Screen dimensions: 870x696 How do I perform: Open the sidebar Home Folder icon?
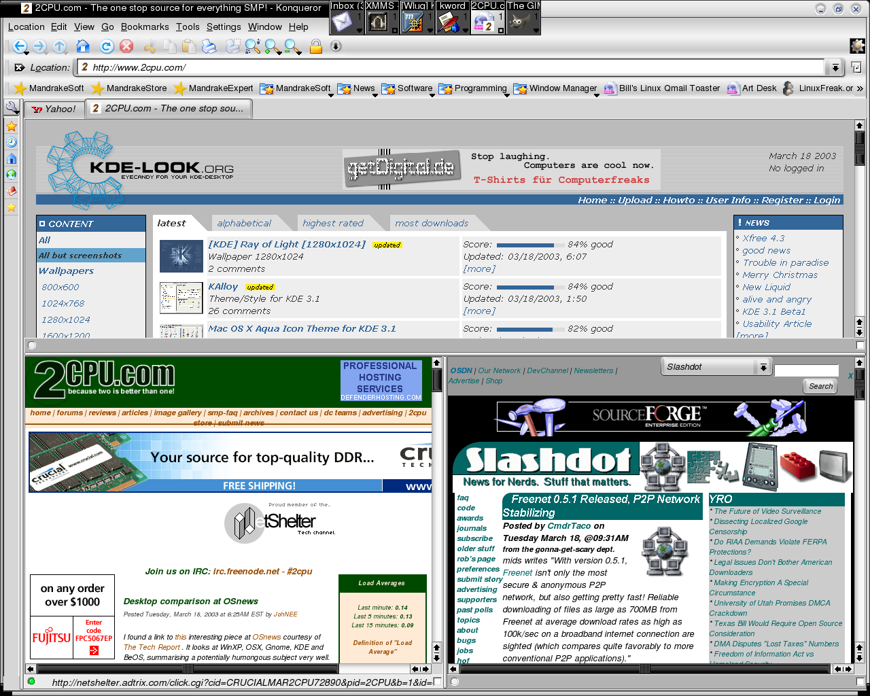click(x=12, y=158)
